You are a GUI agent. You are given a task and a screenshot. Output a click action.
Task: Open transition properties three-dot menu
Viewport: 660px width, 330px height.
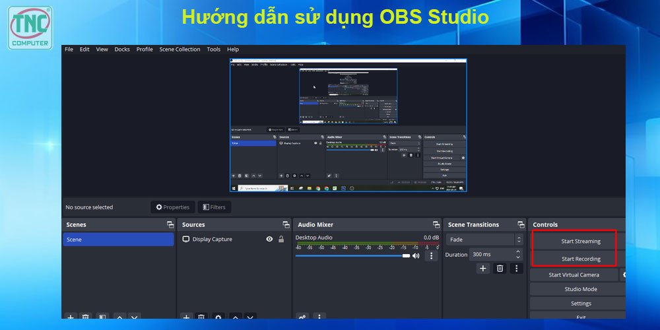(516, 269)
